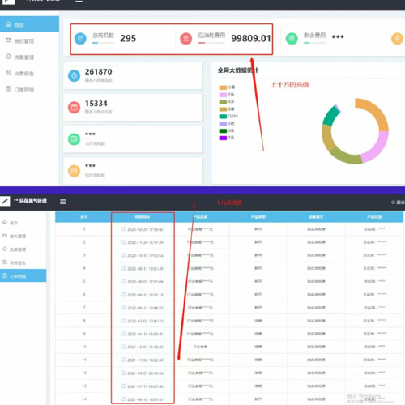Click the clock icon in table row 3
Screen dimensions: 405x405
point(124,255)
